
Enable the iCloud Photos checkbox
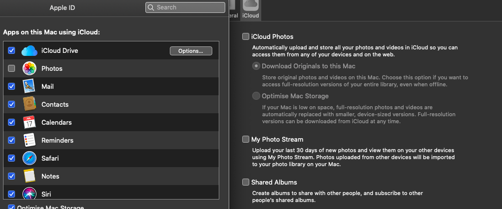[246, 36]
